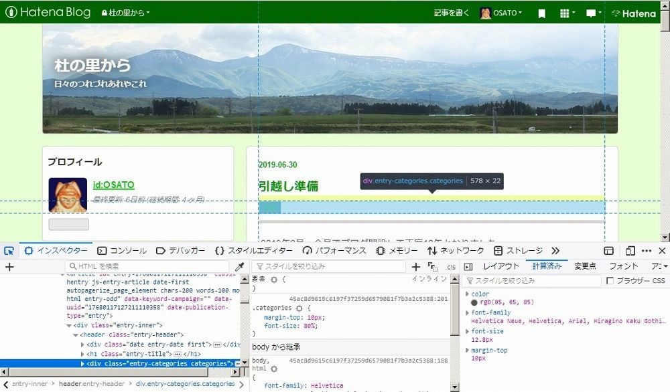Image resolution: width=670 pixels, height=392 pixels.
Task: Click the add new rule button
Action: click(x=415, y=266)
